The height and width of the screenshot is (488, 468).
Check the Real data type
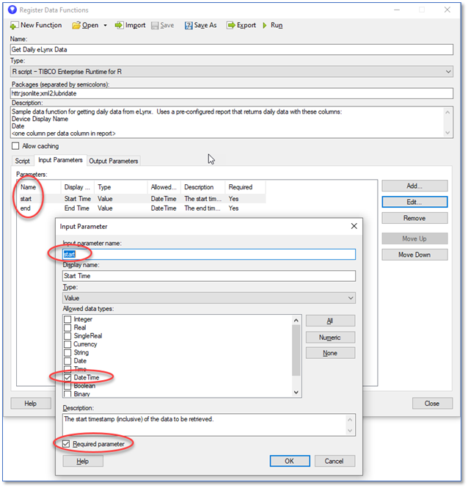click(67, 328)
